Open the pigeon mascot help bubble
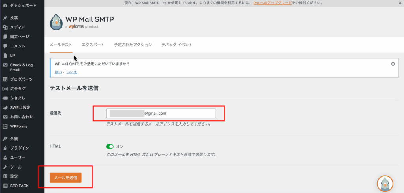The width and height of the screenshot is (404, 193). tap(385, 184)
